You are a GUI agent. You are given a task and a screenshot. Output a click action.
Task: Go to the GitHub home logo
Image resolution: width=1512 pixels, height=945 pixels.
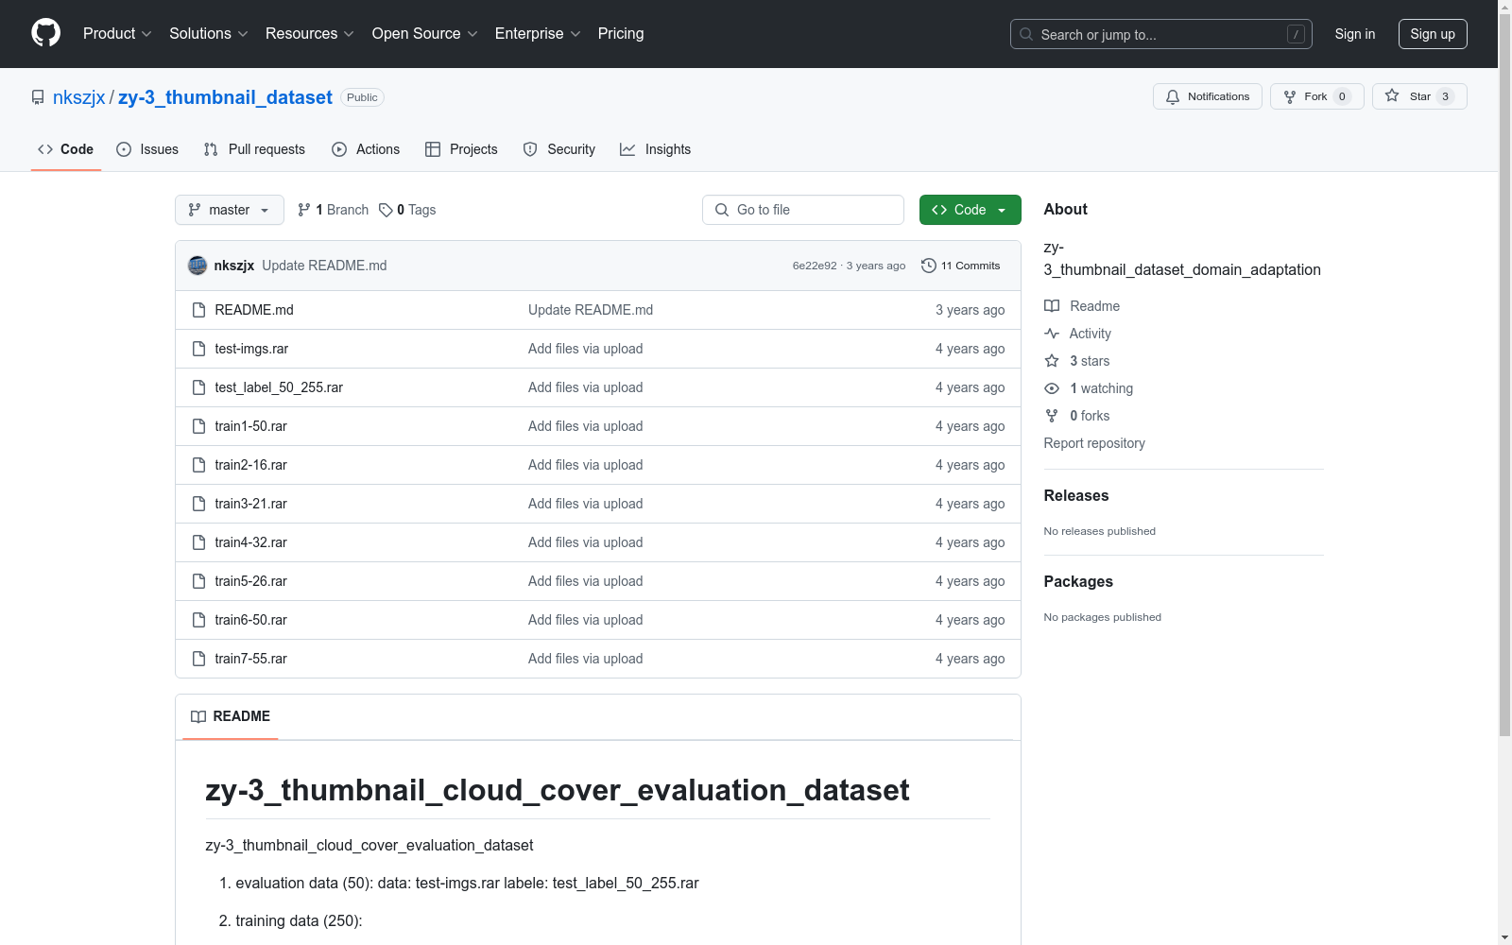[45, 33]
